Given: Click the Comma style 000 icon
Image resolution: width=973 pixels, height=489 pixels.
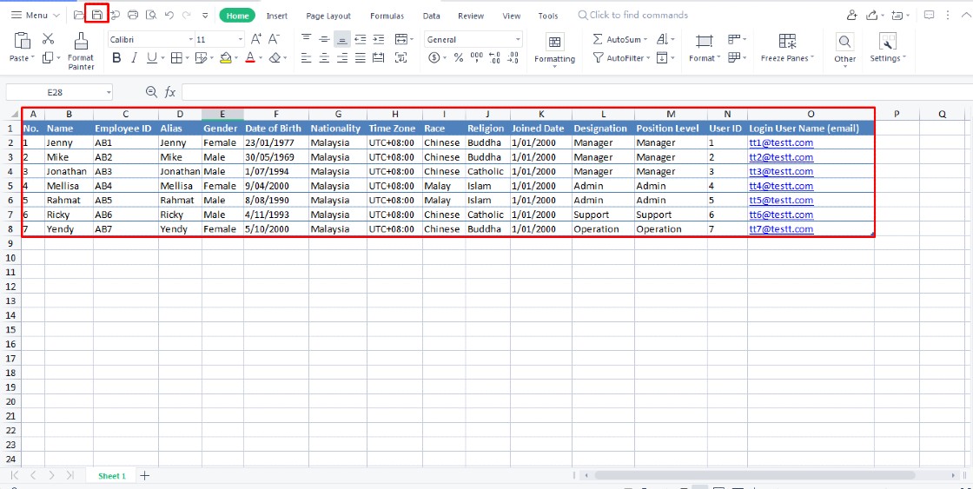Looking at the screenshot, I should (x=477, y=57).
